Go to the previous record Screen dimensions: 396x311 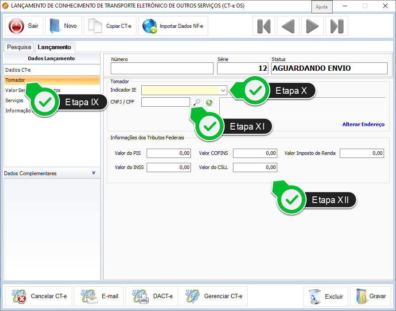(288, 26)
